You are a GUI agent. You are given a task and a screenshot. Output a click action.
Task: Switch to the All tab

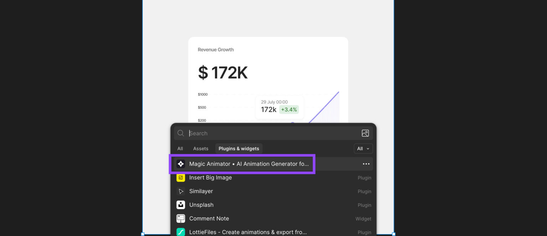tap(180, 149)
